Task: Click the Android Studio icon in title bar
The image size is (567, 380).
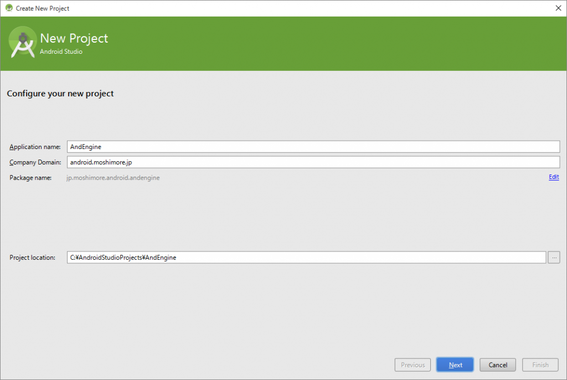Action: (x=9, y=8)
